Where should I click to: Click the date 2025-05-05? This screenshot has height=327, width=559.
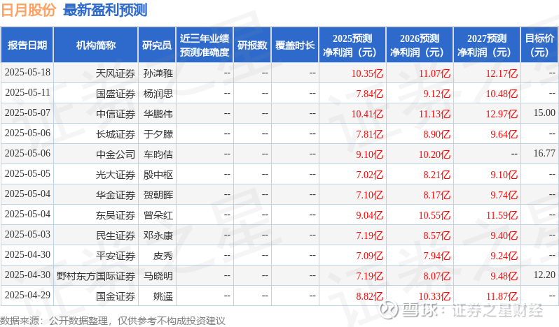(x=27, y=174)
